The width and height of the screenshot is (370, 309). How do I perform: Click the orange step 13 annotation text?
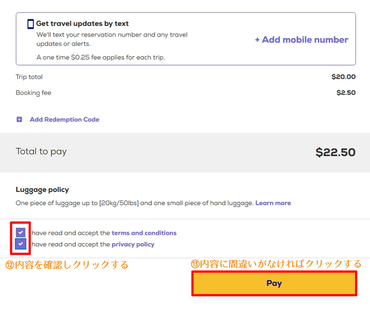coord(276,264)
